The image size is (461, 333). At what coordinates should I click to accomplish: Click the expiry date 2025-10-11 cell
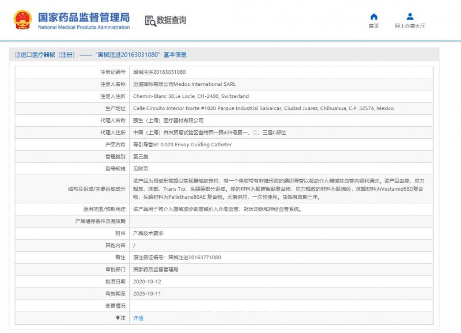(x=146, y=293)
